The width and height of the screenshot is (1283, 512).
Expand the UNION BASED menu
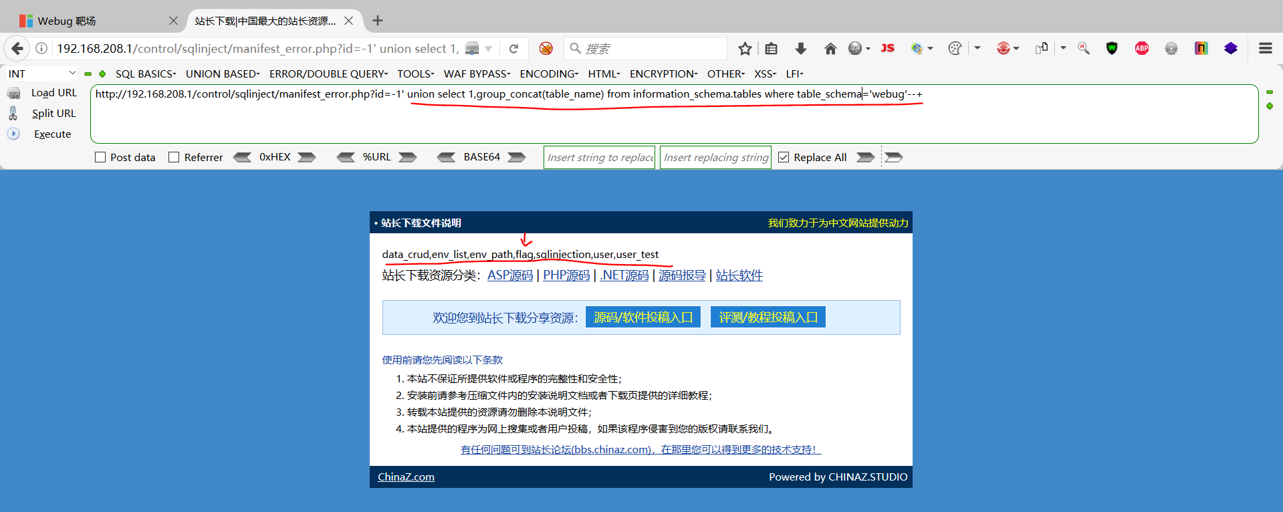tap(223, 74)
